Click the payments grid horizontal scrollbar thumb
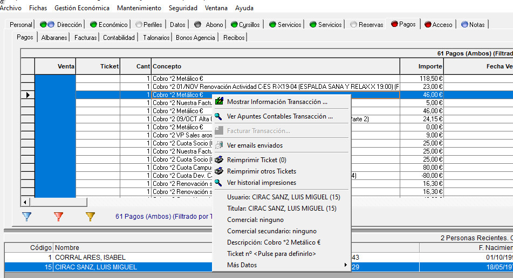 click(x=59, y=202)
